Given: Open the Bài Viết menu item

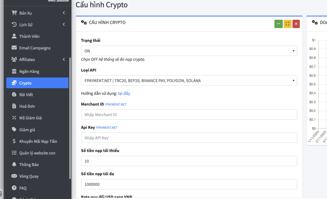Looking at the screenshot, I should (x=26, y=95).
